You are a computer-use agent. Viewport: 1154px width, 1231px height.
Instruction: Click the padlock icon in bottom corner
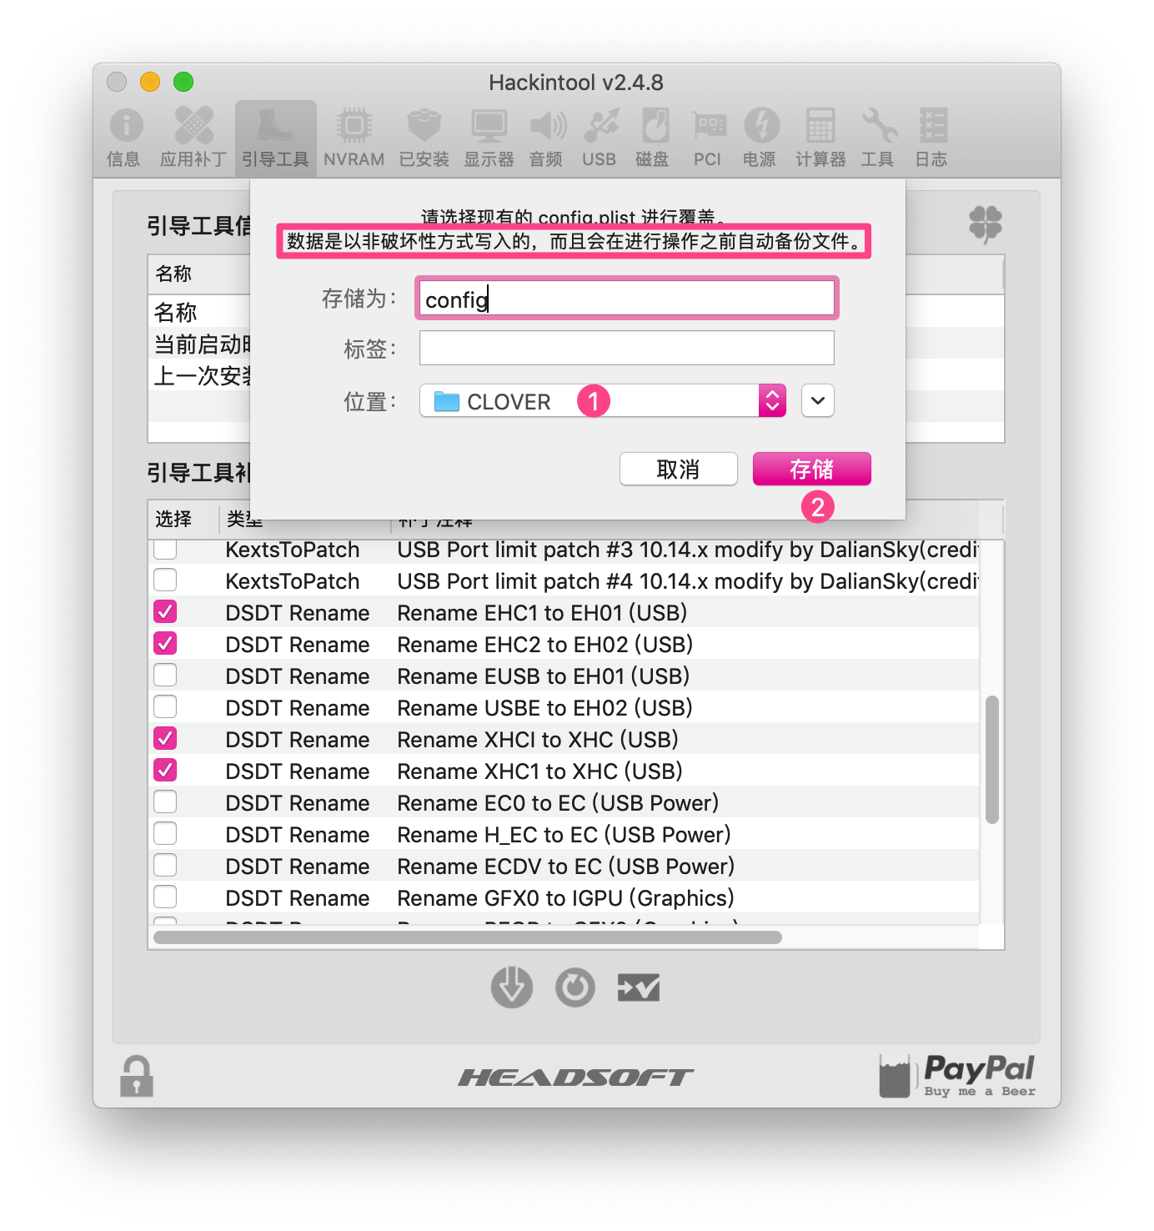click(x=137, y=1076)
